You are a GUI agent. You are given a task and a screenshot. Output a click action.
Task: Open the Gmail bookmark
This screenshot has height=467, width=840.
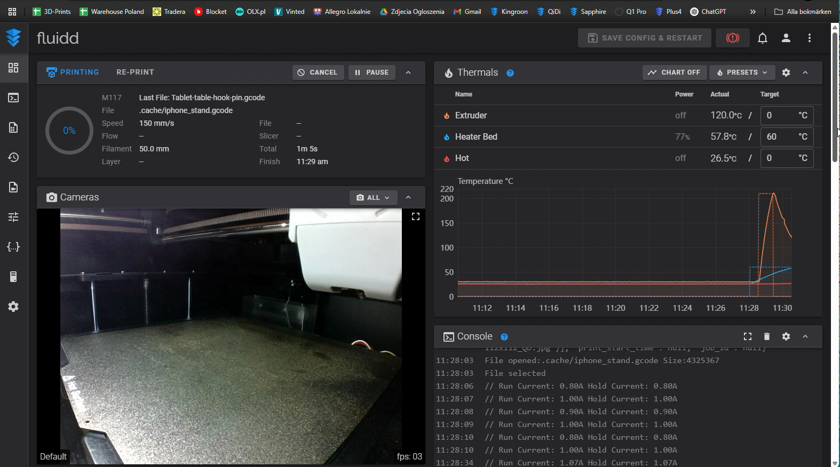point(467,12)
